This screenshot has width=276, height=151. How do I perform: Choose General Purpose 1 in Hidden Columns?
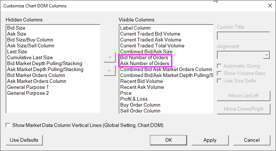point(28,87)
